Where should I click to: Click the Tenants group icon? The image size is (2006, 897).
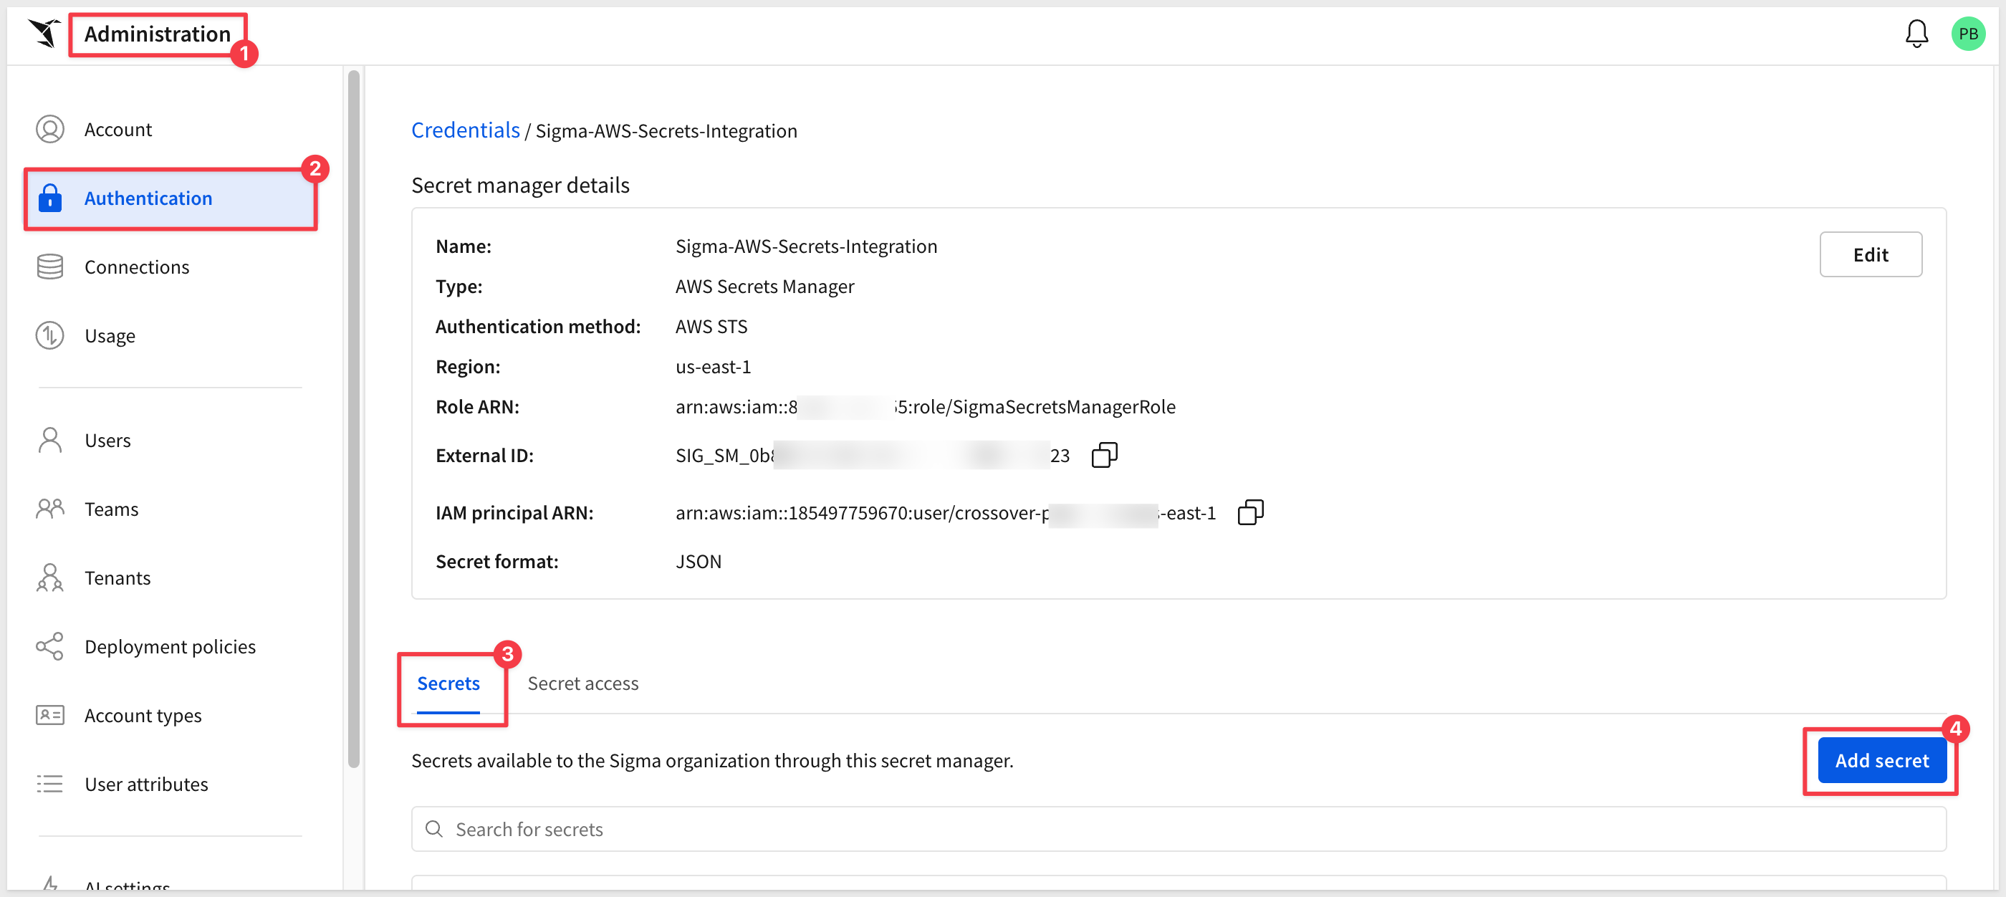click(x=50, y=577)
